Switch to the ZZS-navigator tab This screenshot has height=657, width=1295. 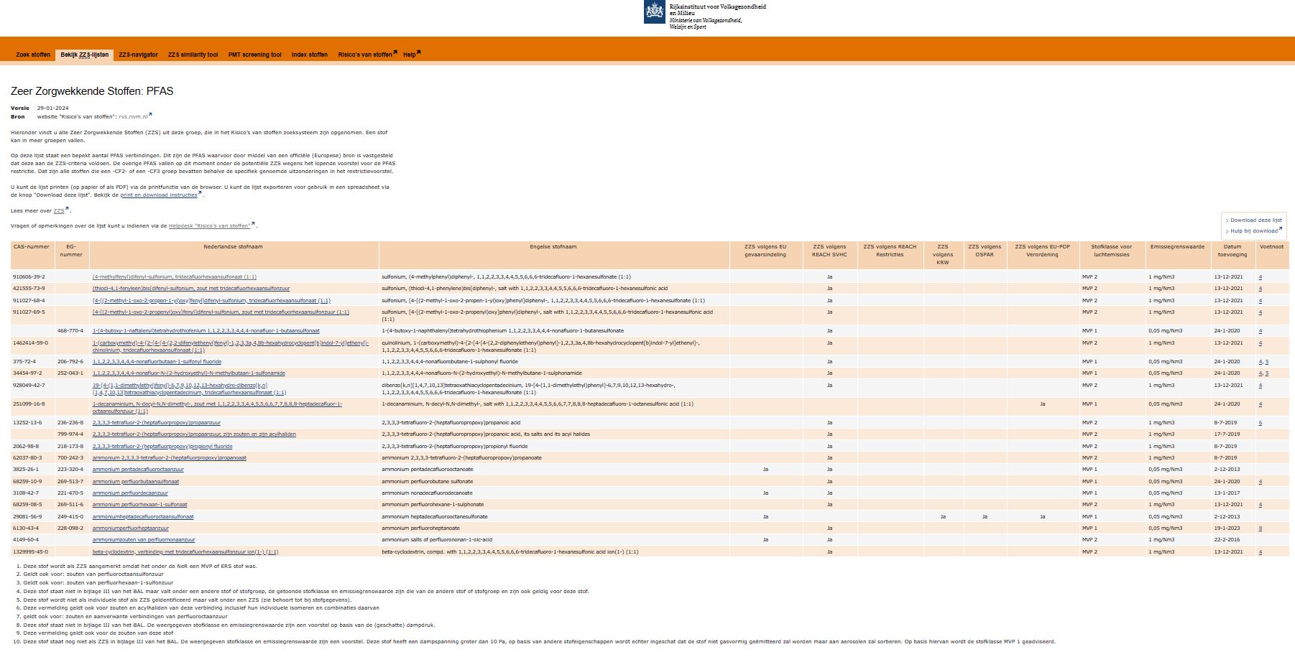[x=138, y=55]
